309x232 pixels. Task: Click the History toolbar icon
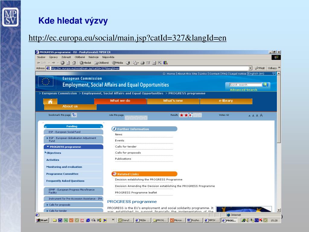128,63
